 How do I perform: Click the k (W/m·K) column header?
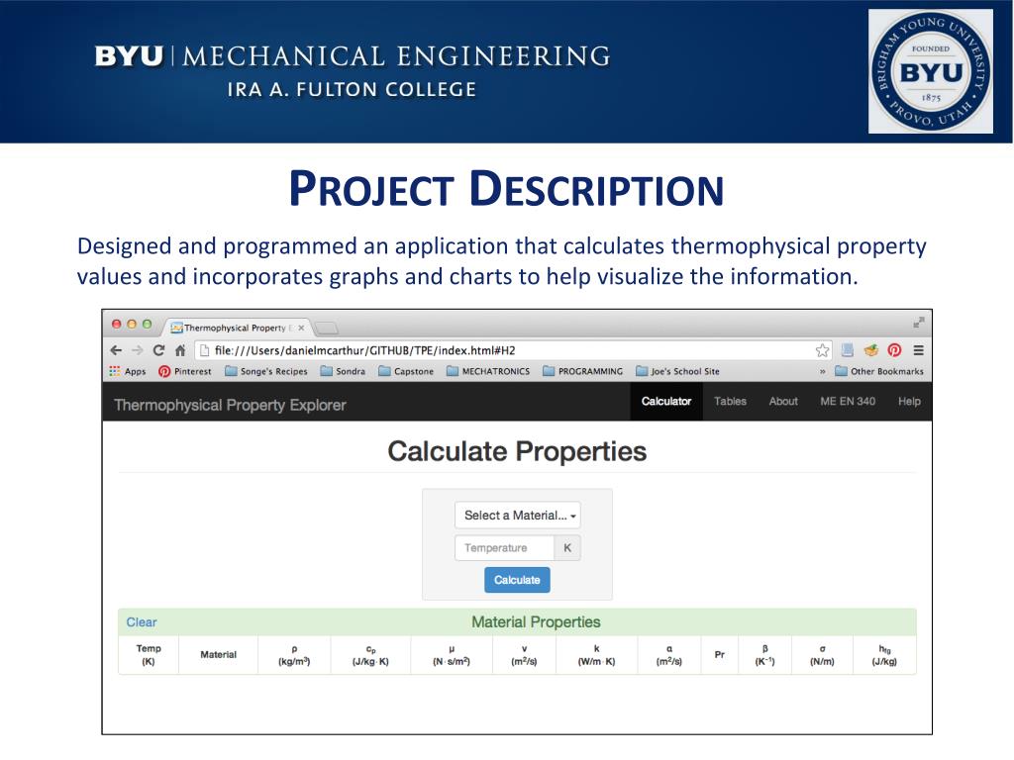597,655
